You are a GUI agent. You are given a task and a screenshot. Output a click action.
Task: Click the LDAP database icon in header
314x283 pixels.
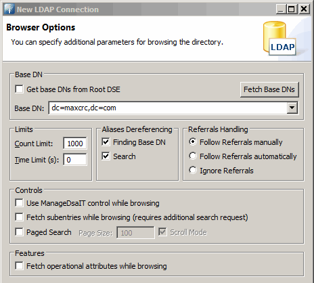click(x=279, y=39)
